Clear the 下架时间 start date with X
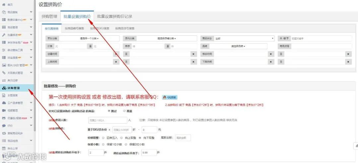 (271, 62)
